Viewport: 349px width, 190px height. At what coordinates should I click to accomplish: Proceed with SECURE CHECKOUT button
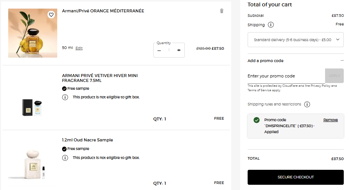pos(296,177)
